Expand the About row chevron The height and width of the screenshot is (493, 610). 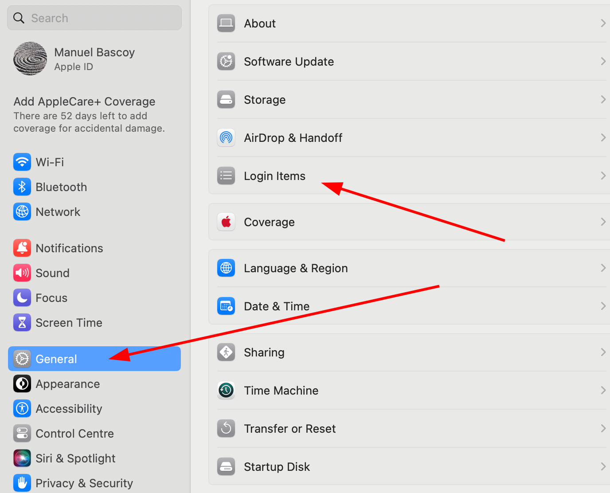603,23
